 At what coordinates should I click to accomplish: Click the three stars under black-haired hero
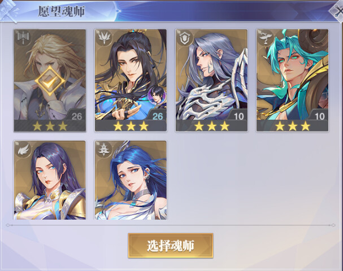pyautogui.click(x=131, y=126)
